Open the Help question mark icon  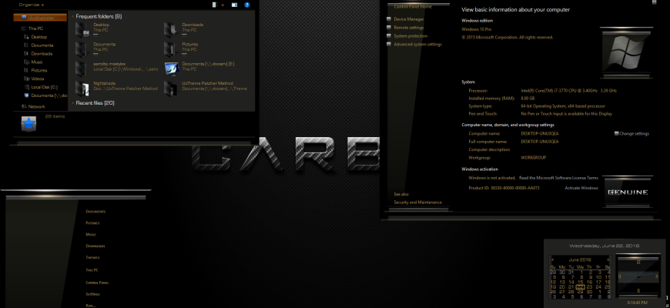click(247, 5)
